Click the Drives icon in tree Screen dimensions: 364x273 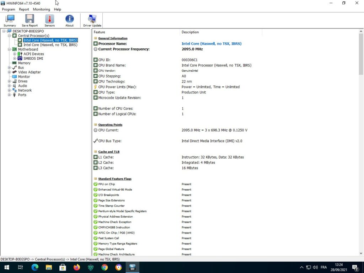(x=14, y=81)
